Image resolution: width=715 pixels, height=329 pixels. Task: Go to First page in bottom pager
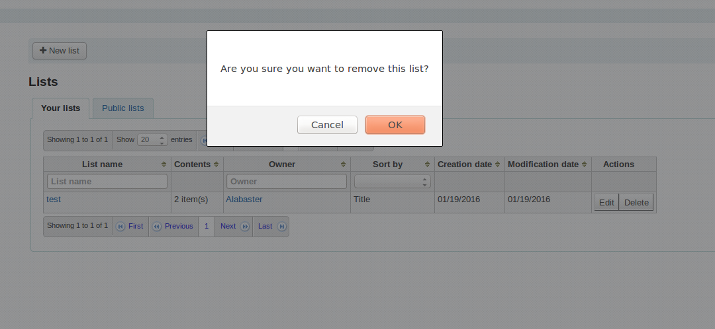(130, 226)
